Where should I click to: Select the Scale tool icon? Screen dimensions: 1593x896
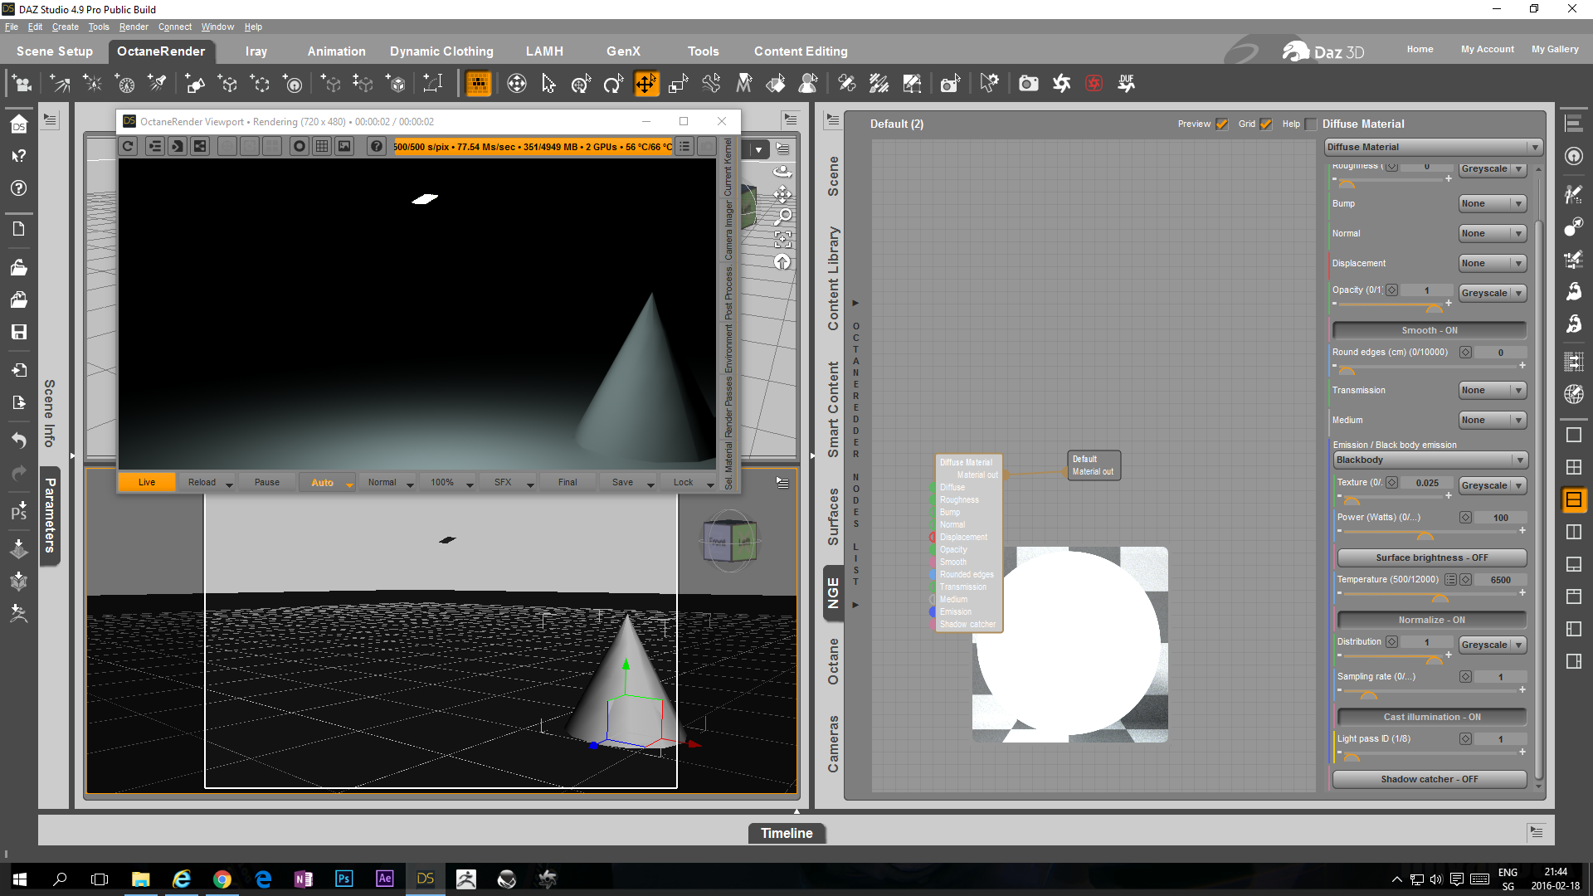(678, 84)
